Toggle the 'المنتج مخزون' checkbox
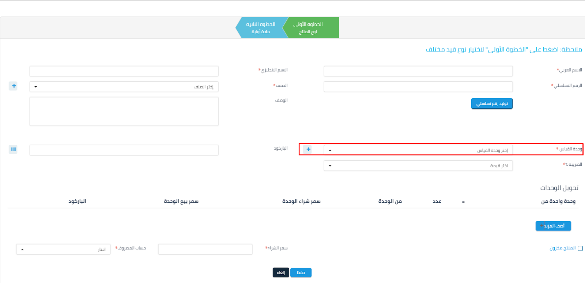 click(x=580, y=248)
